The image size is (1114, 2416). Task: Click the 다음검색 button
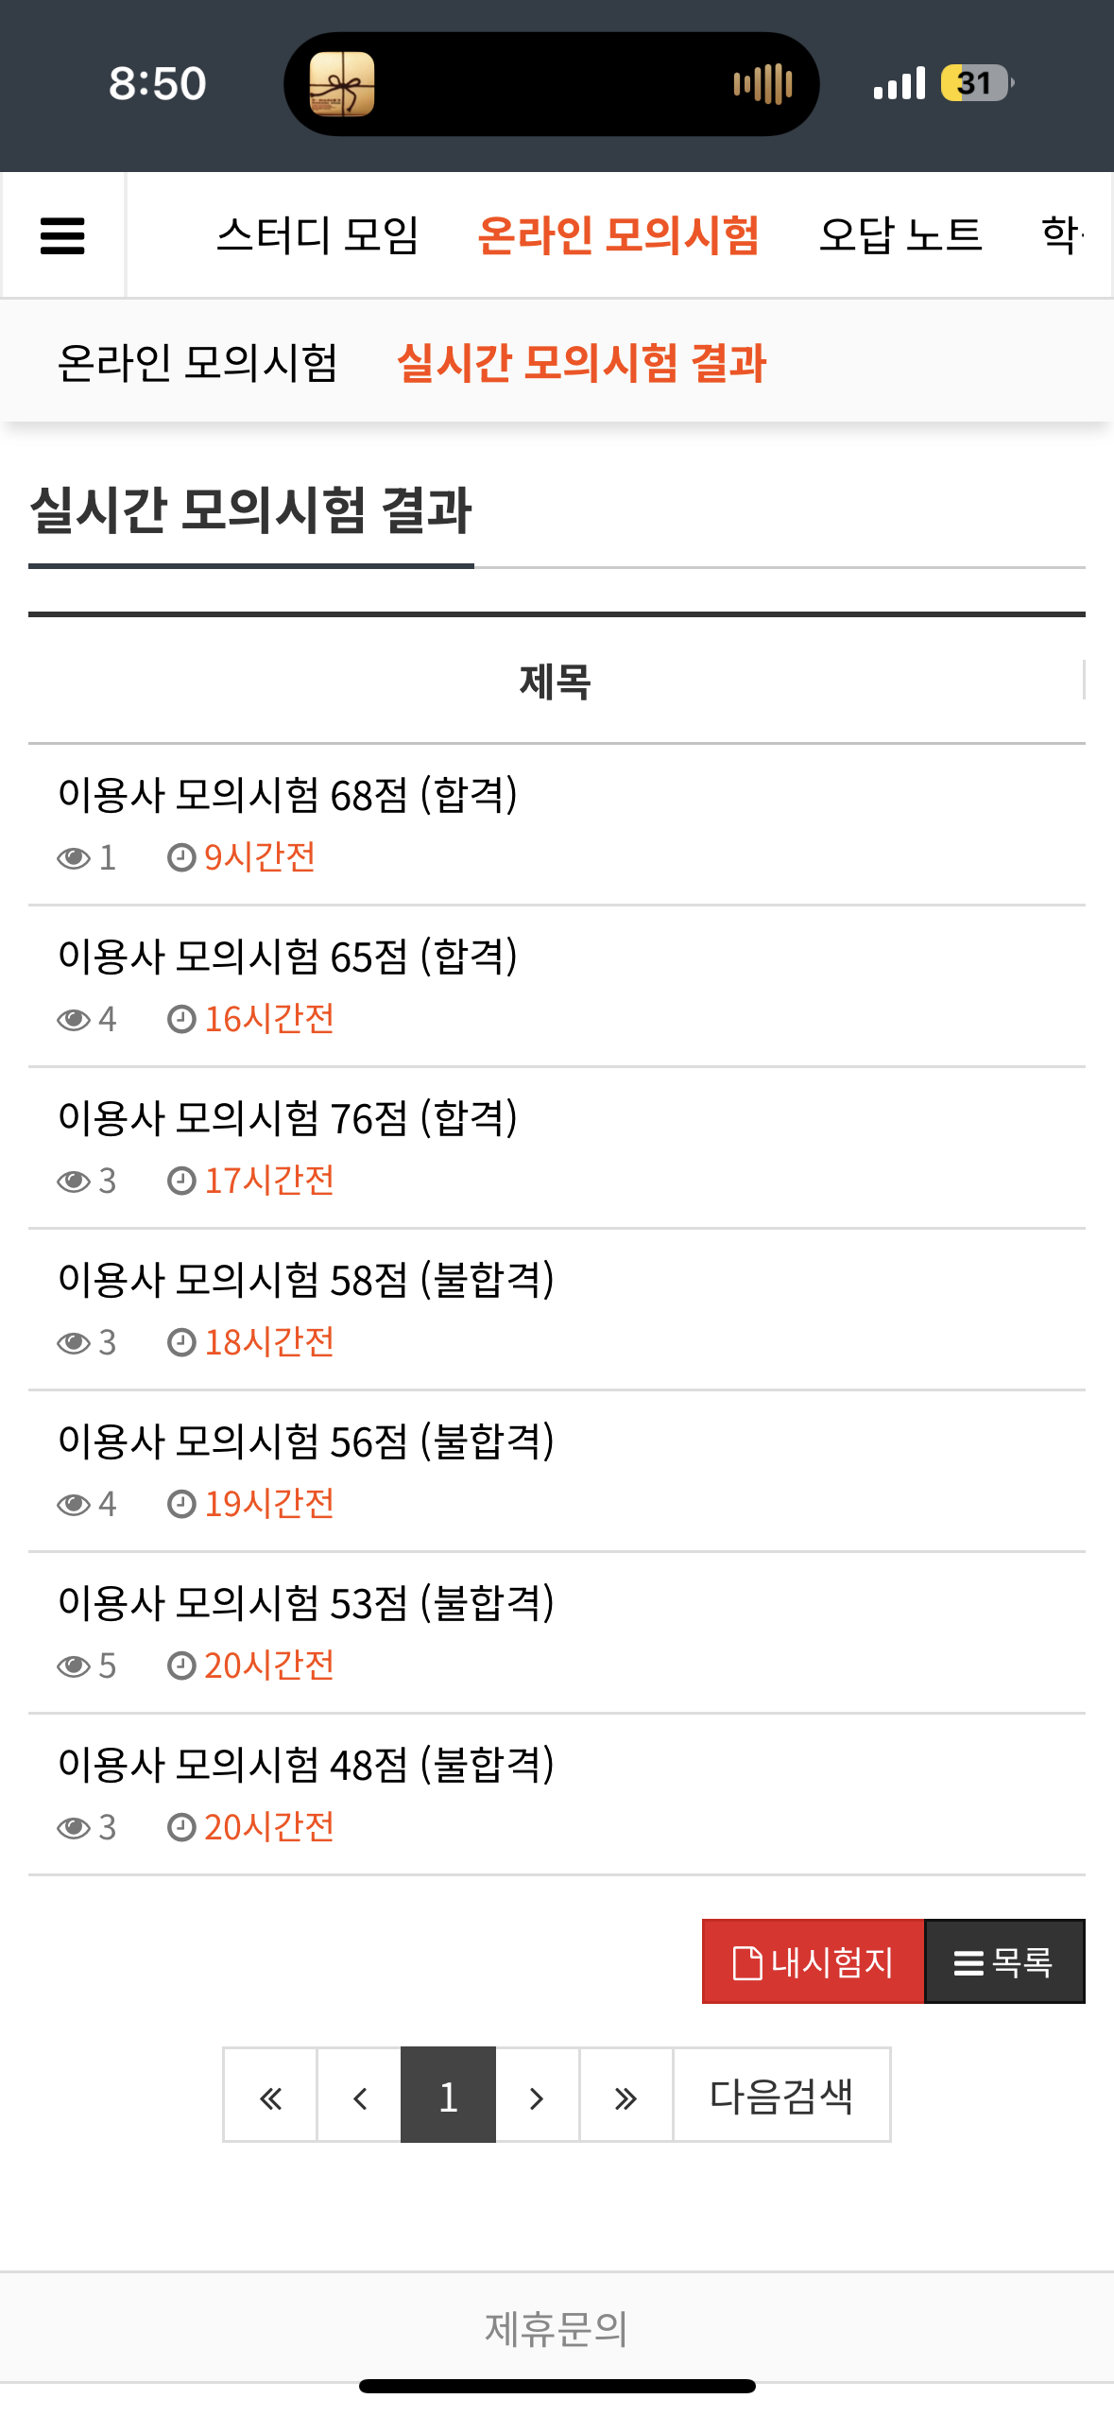pos(781,2097)
